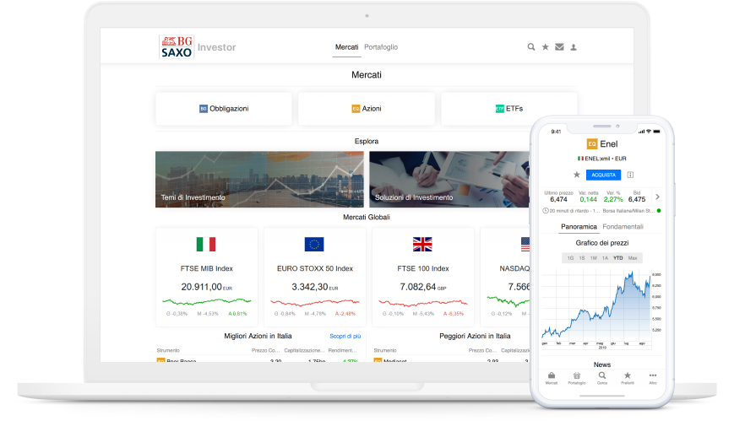The height and width of the screenshot is (421, 756).
Task: Tap the delay clock icon on phone
Action: tap(546, 211)
